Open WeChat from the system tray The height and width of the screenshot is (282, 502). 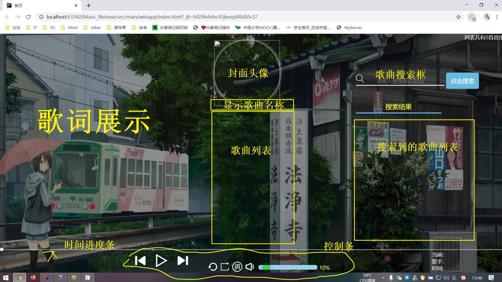pyautogui.click(x=399, y=278)
